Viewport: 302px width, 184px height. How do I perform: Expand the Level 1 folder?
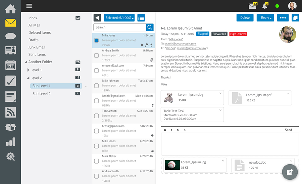(x=29, y=70)
